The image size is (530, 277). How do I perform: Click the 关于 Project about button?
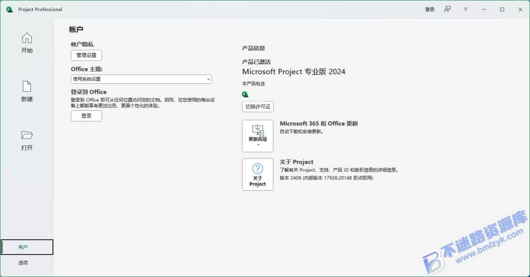258,175
